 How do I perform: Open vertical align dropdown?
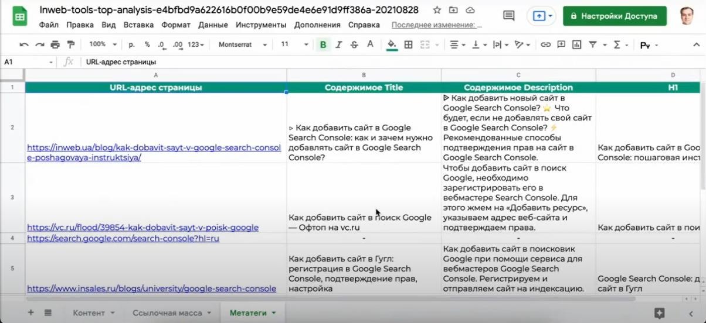pos(479,44)
